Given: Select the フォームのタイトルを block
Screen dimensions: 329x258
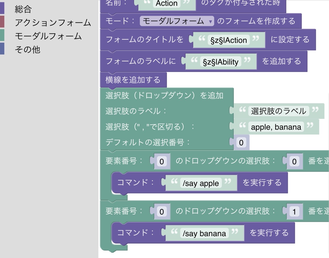Looking at the screenshot, I should tap(144, 40).
